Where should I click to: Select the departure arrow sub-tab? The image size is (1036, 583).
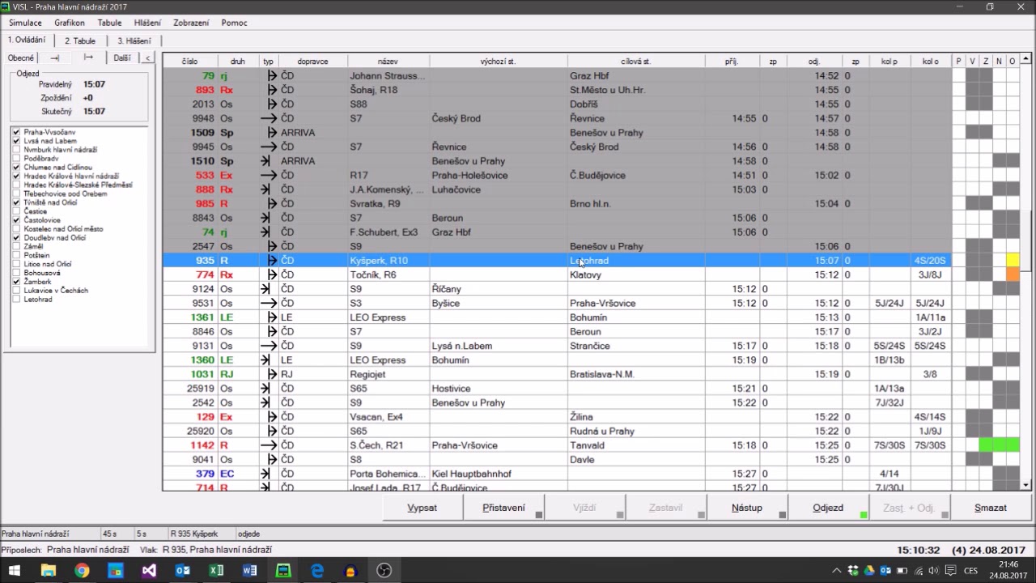88,57
